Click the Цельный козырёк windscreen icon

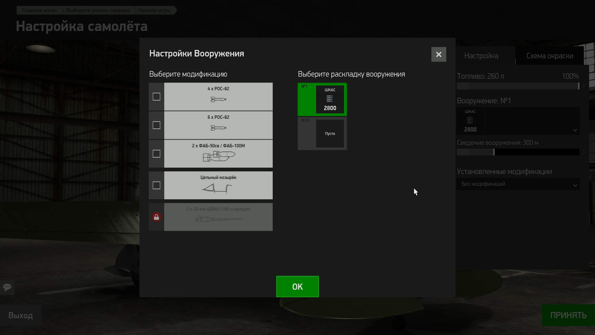[217, 188]
